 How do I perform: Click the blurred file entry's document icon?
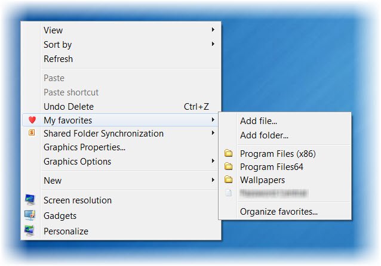228,193
